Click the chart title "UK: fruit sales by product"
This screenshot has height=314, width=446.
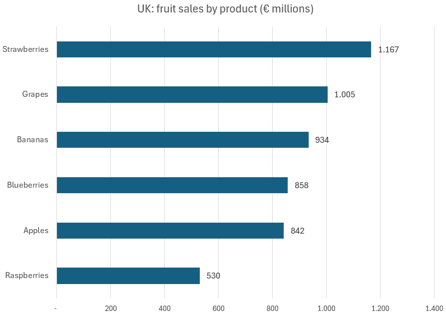pyautogui.click(x=225, y=9)
